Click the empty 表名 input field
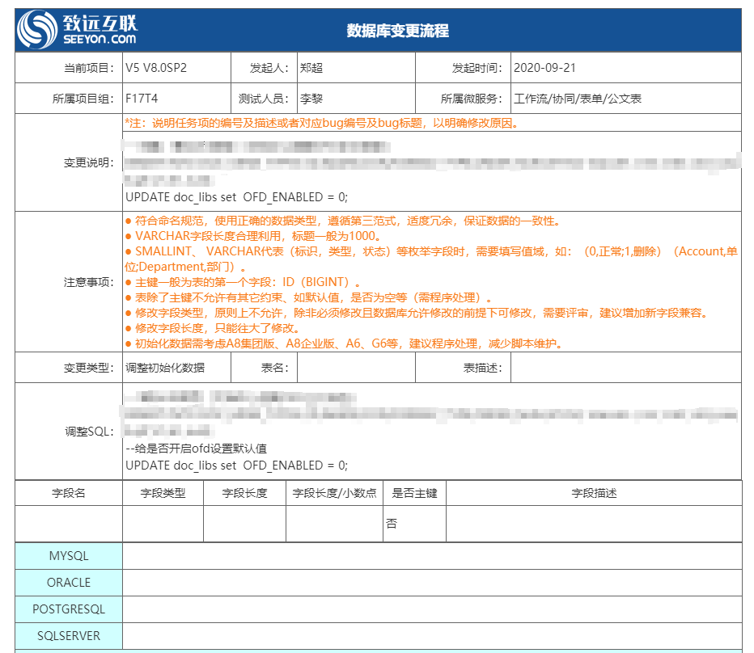The height and width of the screenshot is (653, 754). (356, 368)
